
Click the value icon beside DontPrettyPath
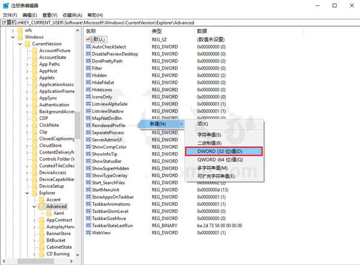(88, 61)
